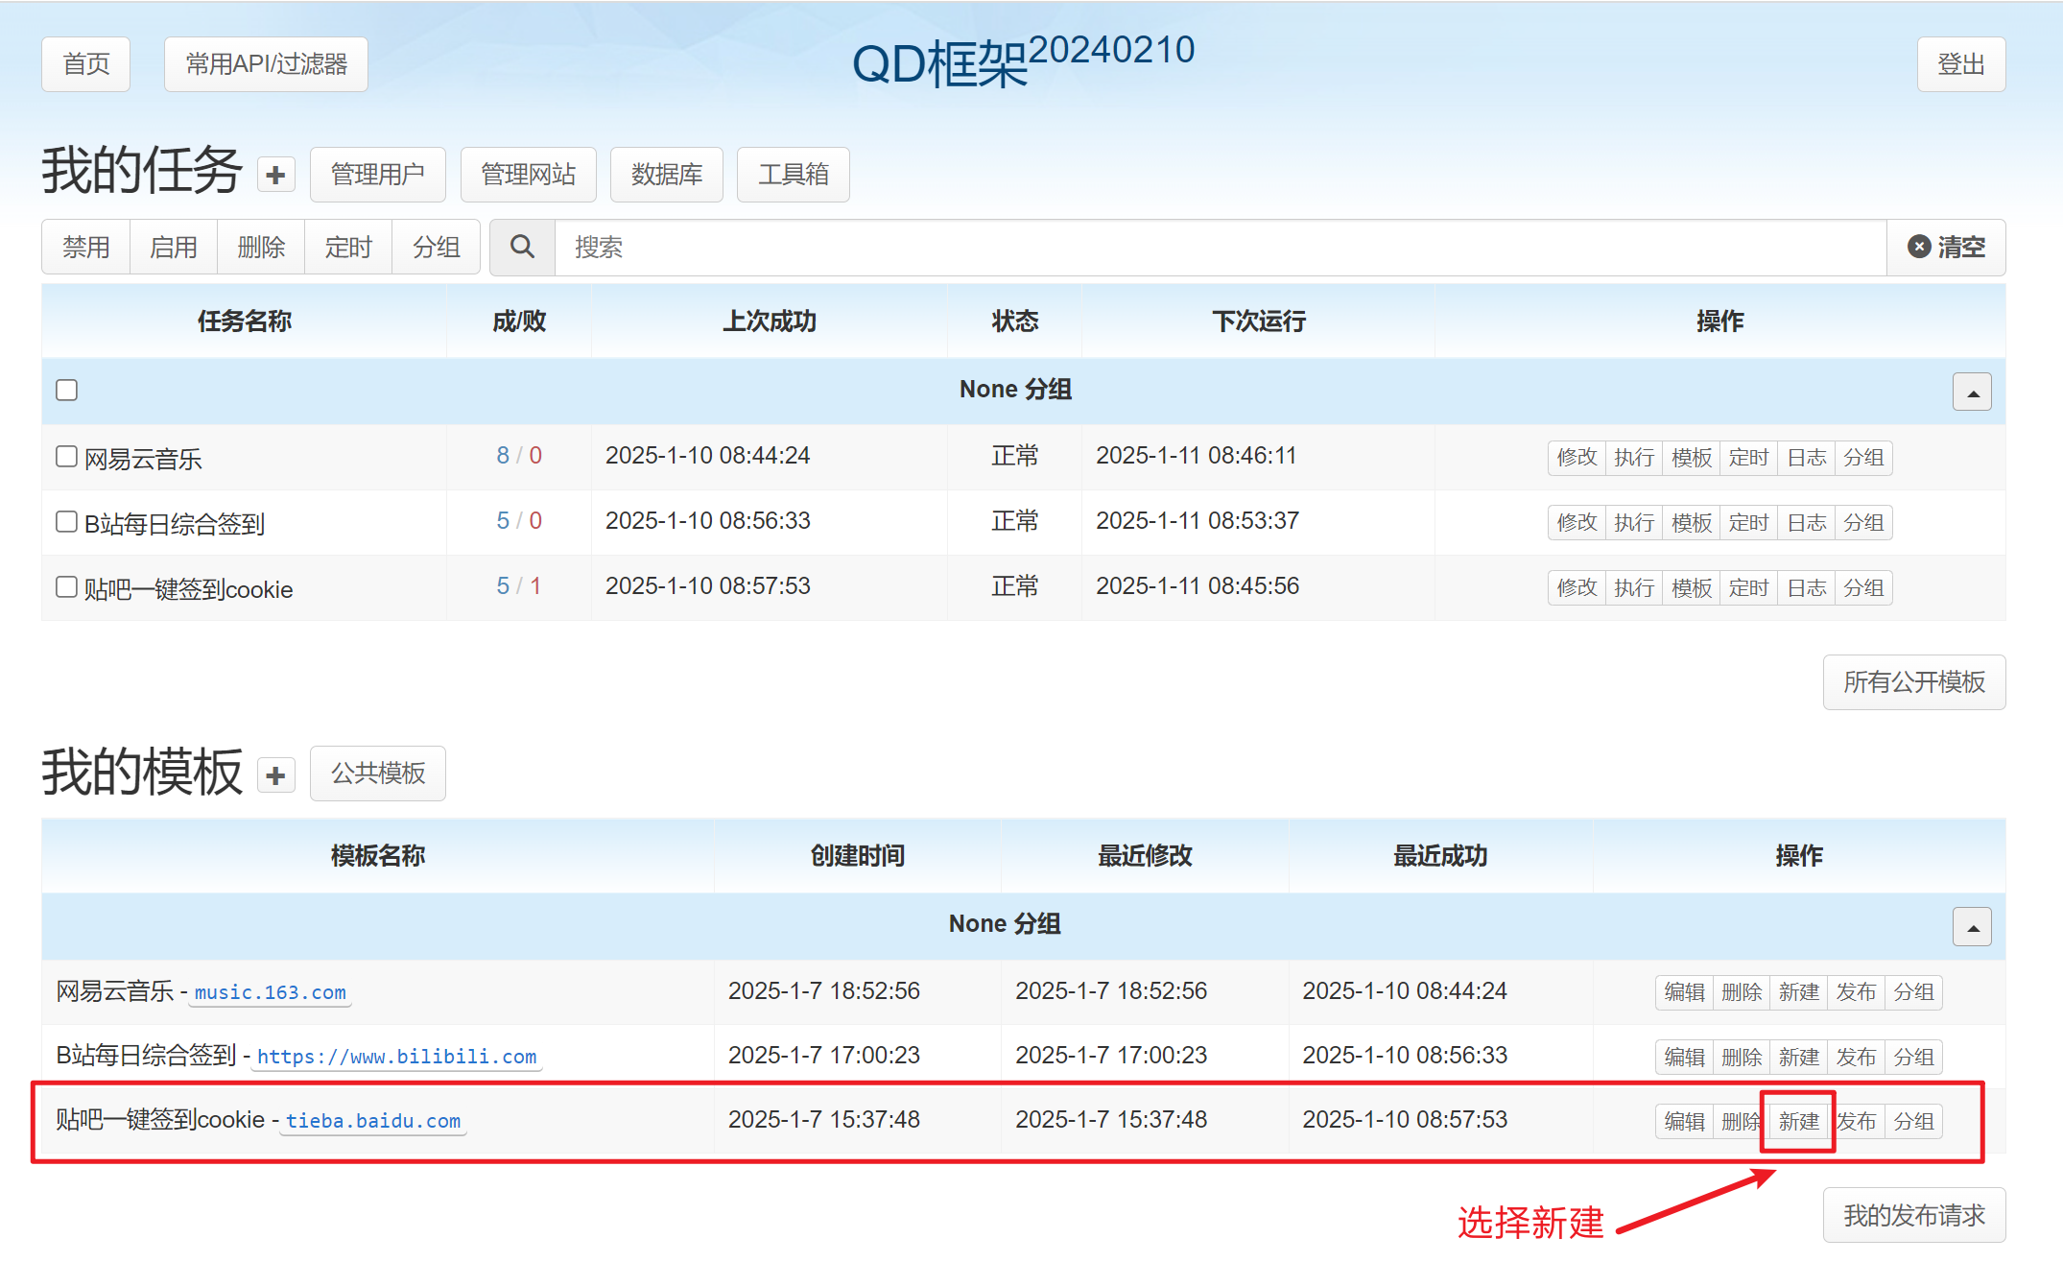Collapse the tasks None 分组 arrow
Viewport: 2063px width, 1262px height.
tap(1972, 393)
